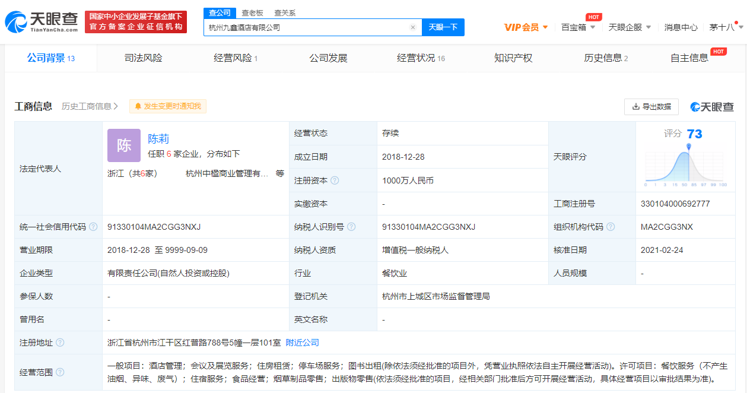Click the purple 陈 avatar thumbnail

[x=124, y=145]
